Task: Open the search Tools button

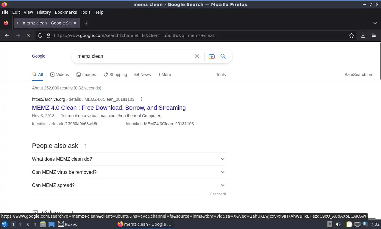Action: click(221, 75)
